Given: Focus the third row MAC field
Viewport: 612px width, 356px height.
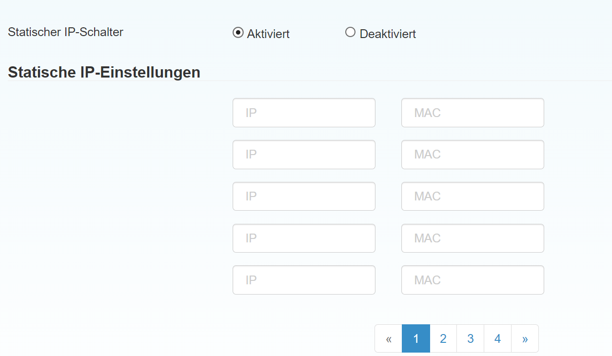Looking at the screenshot, I should 473,197.
